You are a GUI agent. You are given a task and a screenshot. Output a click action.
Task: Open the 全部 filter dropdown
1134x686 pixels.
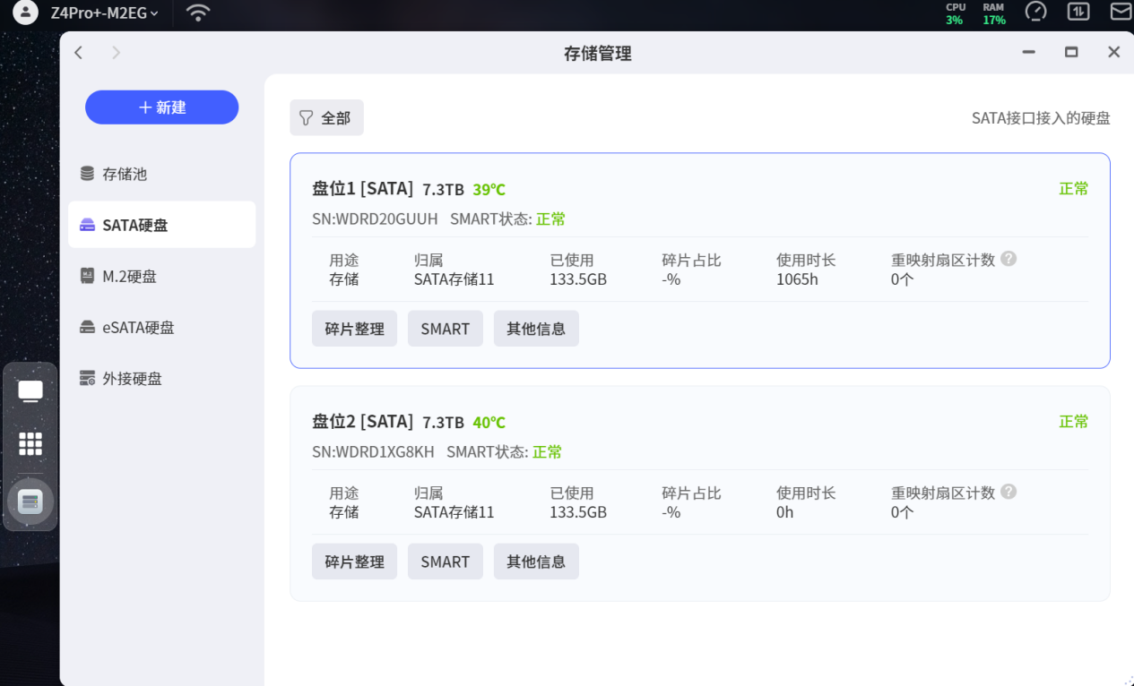point(326,117)
